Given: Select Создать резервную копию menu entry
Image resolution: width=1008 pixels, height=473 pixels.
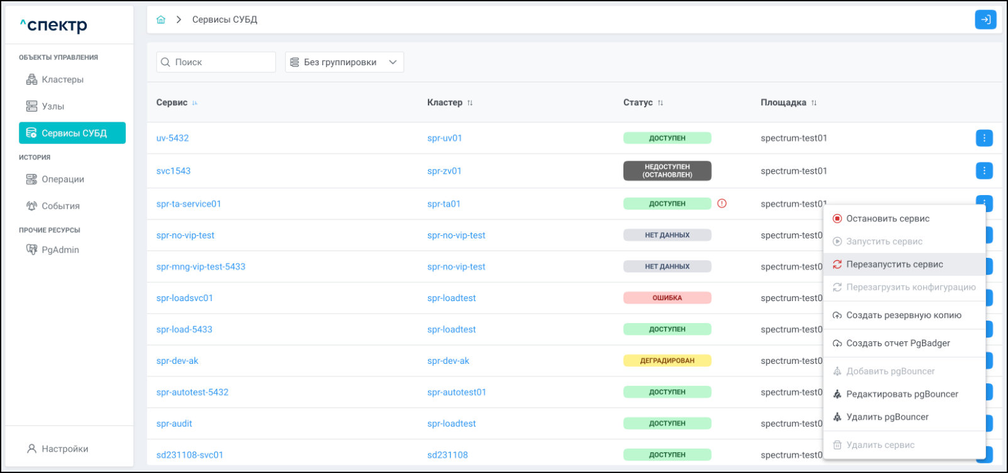Looking at the screenshot, I should 903,315.
